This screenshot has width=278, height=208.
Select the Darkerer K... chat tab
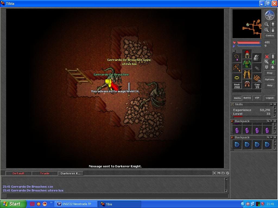pyautogui.click(x=70, y=173)
